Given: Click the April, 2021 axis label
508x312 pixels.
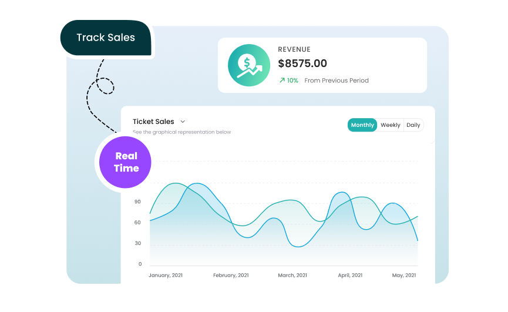Looking at the screenshot, I should (x=350, y=275).
